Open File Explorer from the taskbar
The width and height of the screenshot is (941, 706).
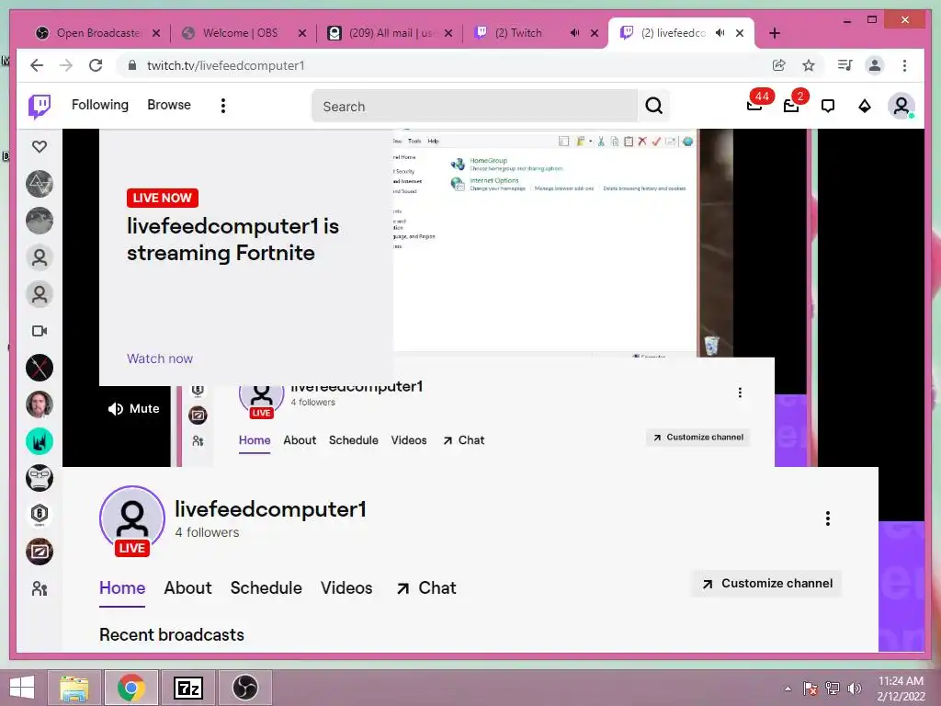pyautogui.click(x=74, y=688)
